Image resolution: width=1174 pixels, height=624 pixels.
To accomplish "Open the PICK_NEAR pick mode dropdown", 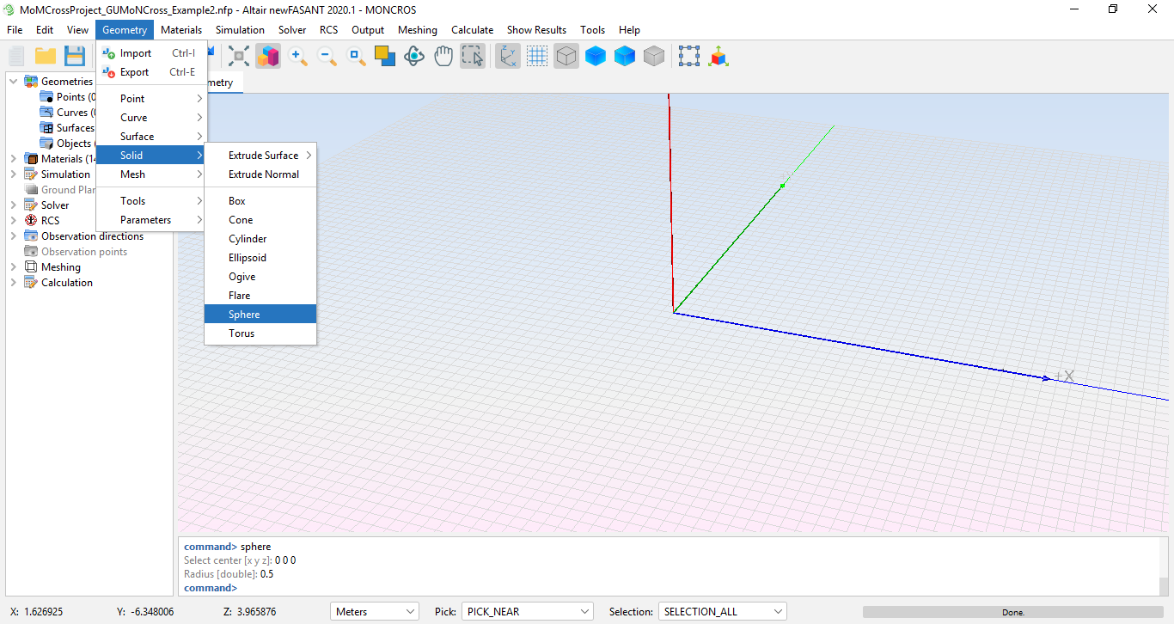I will pos(527,612).
